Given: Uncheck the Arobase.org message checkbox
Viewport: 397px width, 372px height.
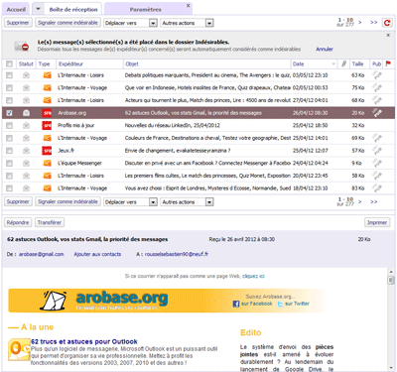Looking at the screenshot, I should pos(9,113).
